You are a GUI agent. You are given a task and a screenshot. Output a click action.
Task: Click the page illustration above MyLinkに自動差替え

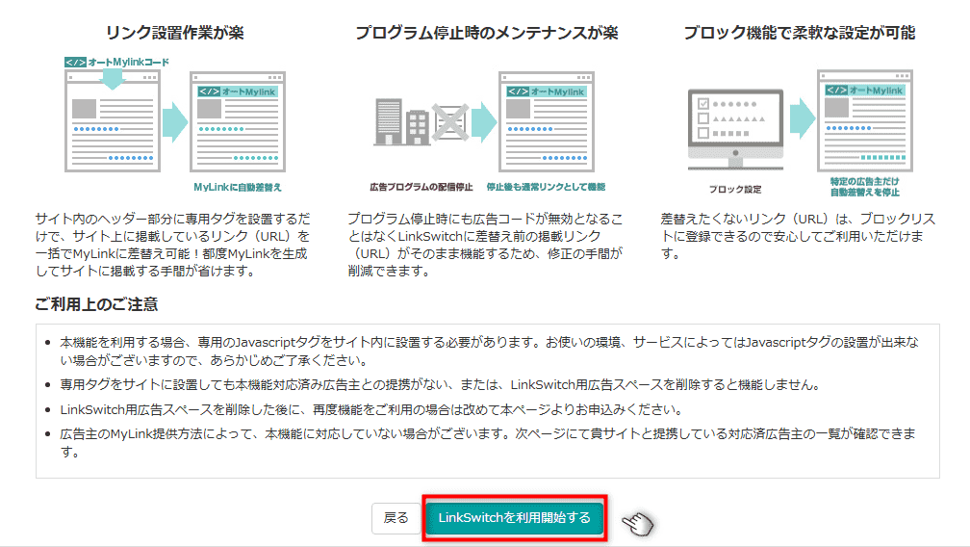pyautogui.click(x=238, y=122)
